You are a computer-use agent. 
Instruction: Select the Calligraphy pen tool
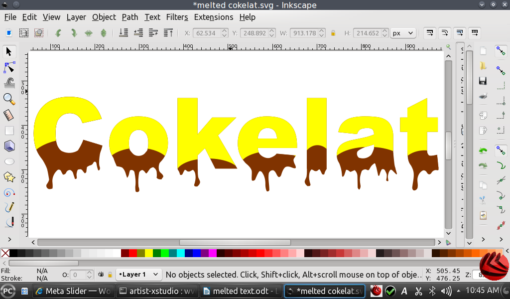point(9,222)
